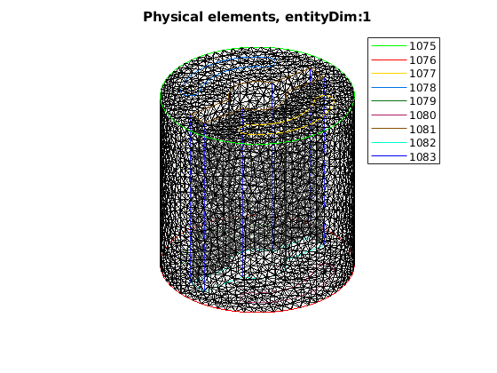Select the magenta line swatch for 1080
Screen dimensions: 497x373
coord(389,115)
